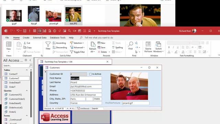Open the Selection filter dropdown
Viewport: 220px width, 124px height.
point(77,43)
